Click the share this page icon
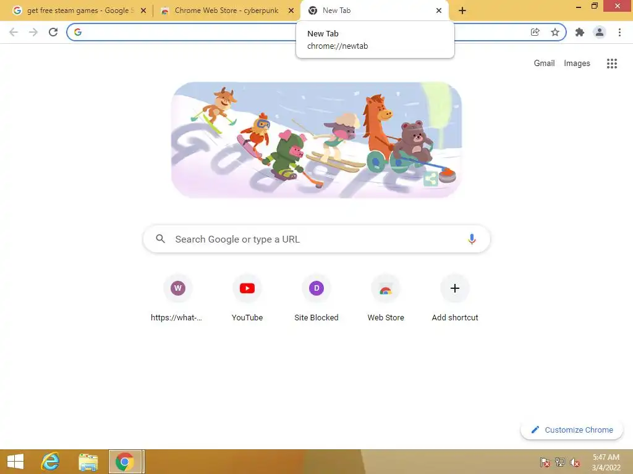Image resolution: width=633 pixels, height=474 pixels. point(535,32)
